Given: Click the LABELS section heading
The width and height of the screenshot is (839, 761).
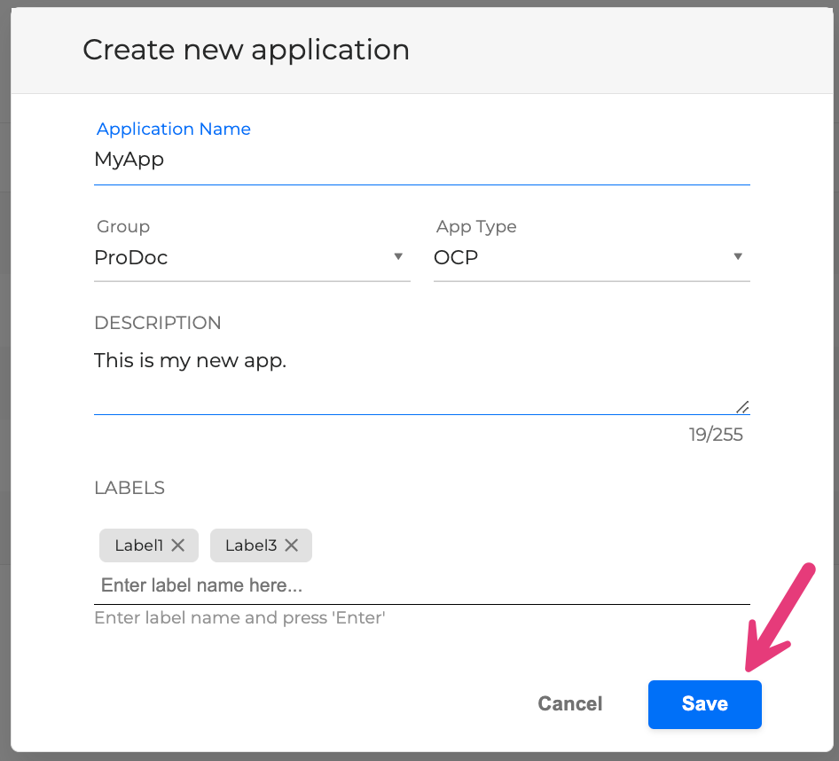Looking at the screenshot, I should [129, 488].
